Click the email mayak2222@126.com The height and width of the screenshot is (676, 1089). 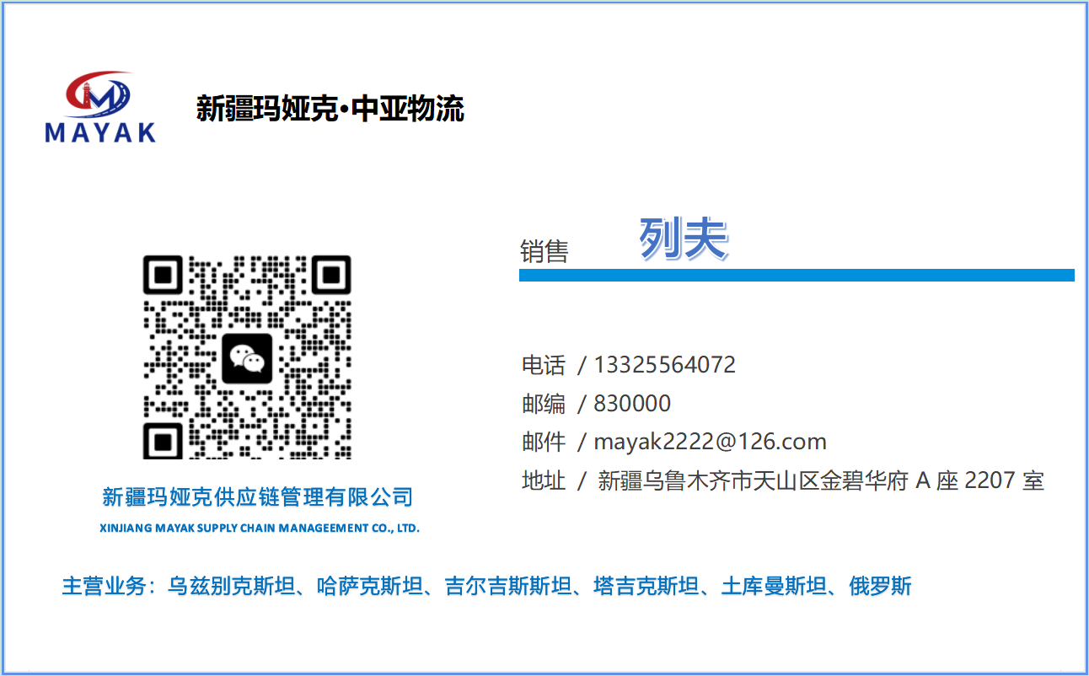710,442
